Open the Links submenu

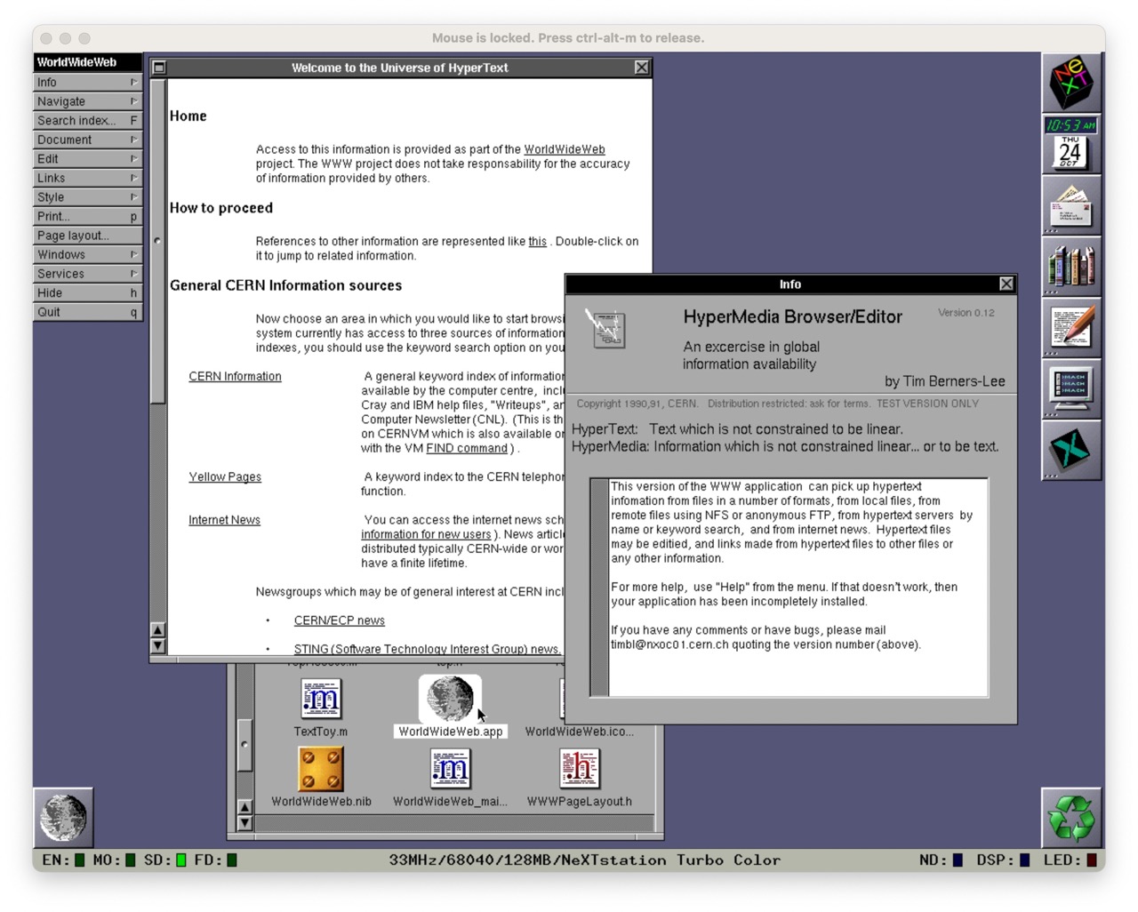87,178
